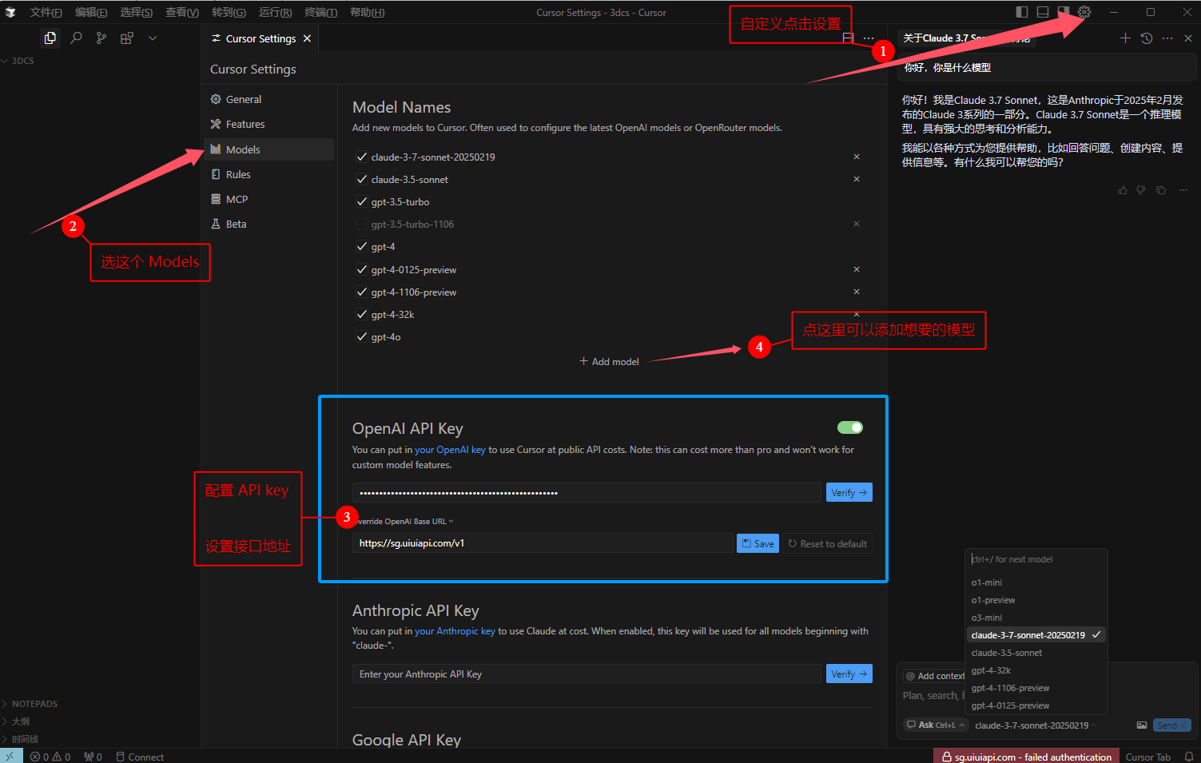Screen dimensions: 1201x763
Task: Open the Extensions view icon
Action: (x=126, y=38)
